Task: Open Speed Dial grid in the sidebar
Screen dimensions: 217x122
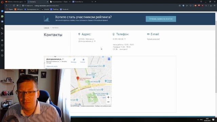Action: point(2,40)
